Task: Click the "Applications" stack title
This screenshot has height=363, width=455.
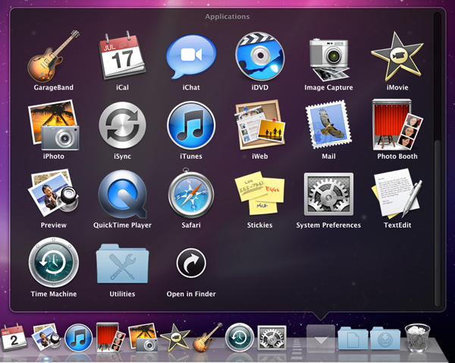Action: [x=227, y=17]
